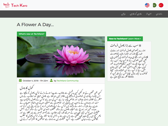Click the What's new at TechKaro? label

tap(31, 34)
